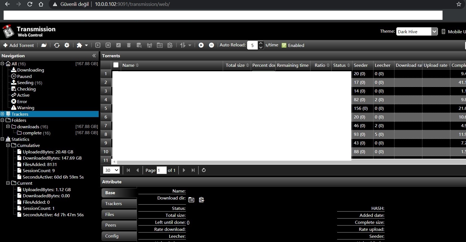
Task: Click the reload torrent list icon
Action: 57,45
